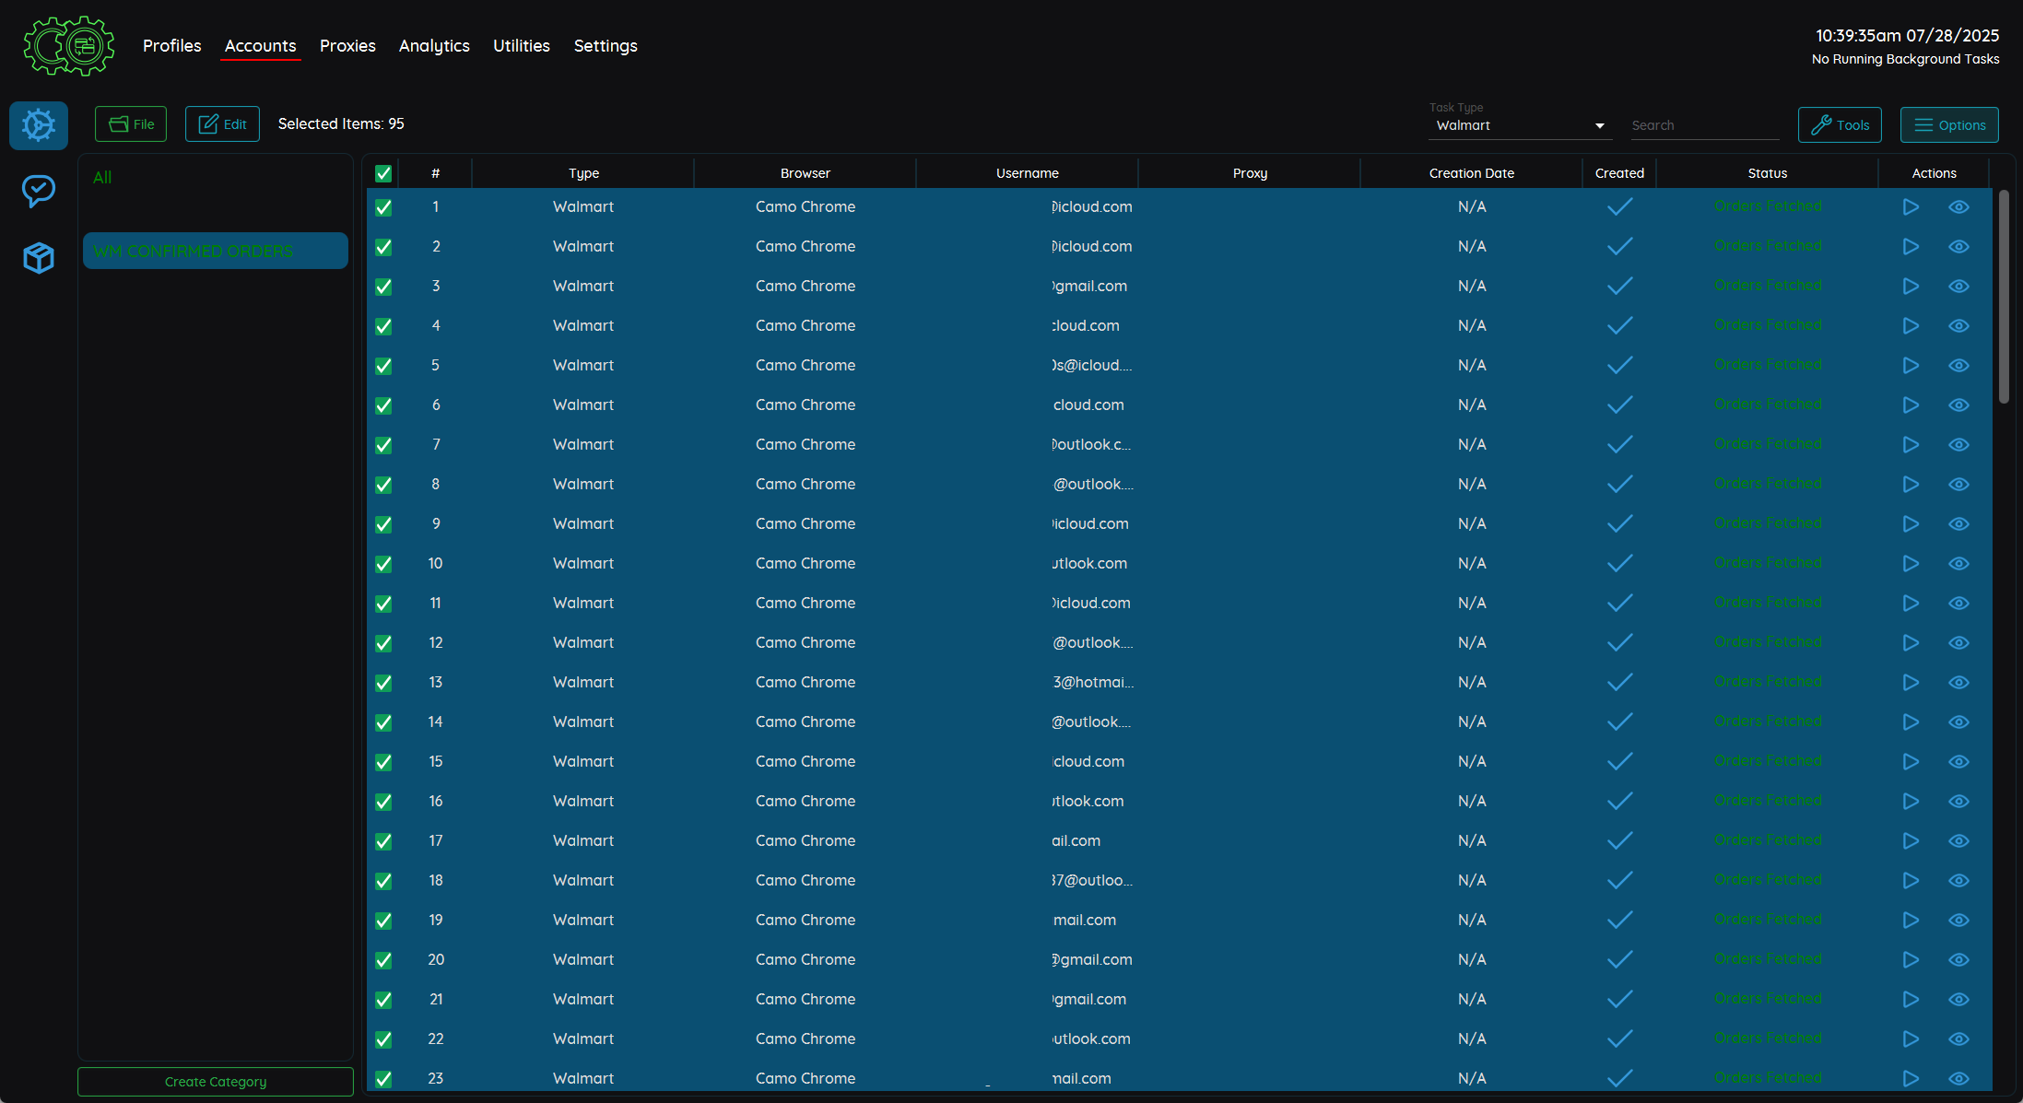The width and height of the screenshot is (2023, 1103).
Task: Run the play action for row 17
Action: [1911, 841]
